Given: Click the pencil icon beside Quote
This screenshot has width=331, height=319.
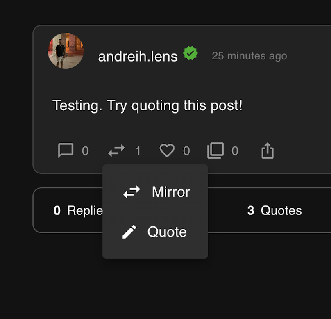Looking at the screenshot, I should (x=129, y=232).
